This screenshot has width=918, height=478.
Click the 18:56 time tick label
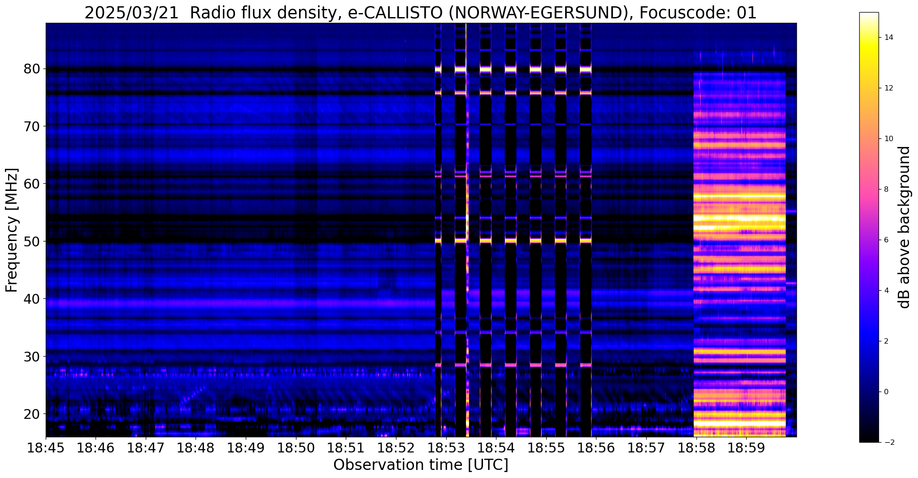596,448
